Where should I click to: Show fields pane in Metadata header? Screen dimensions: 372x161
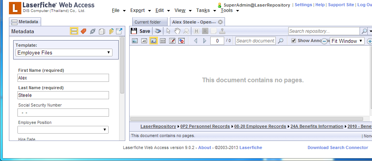(x=74, y=31)
